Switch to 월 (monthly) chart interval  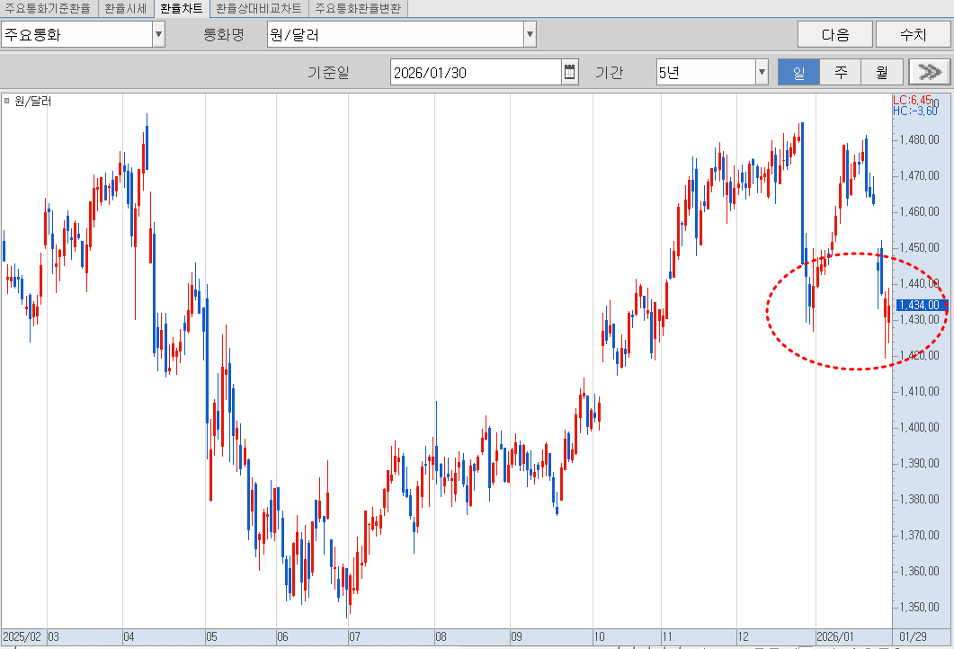[x=881, y=73]
